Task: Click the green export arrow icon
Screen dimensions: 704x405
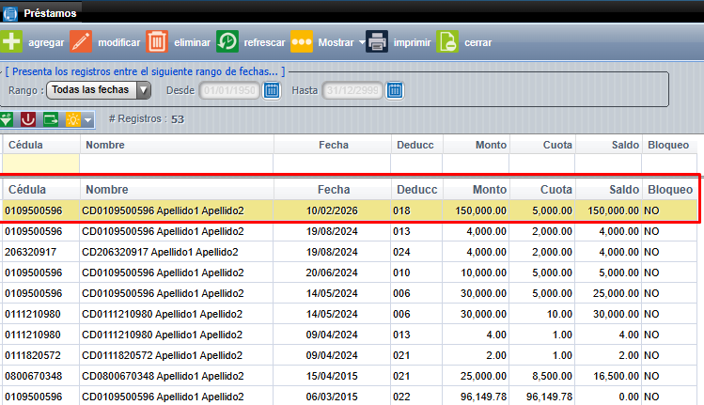Action: click(x=50, y=119)
